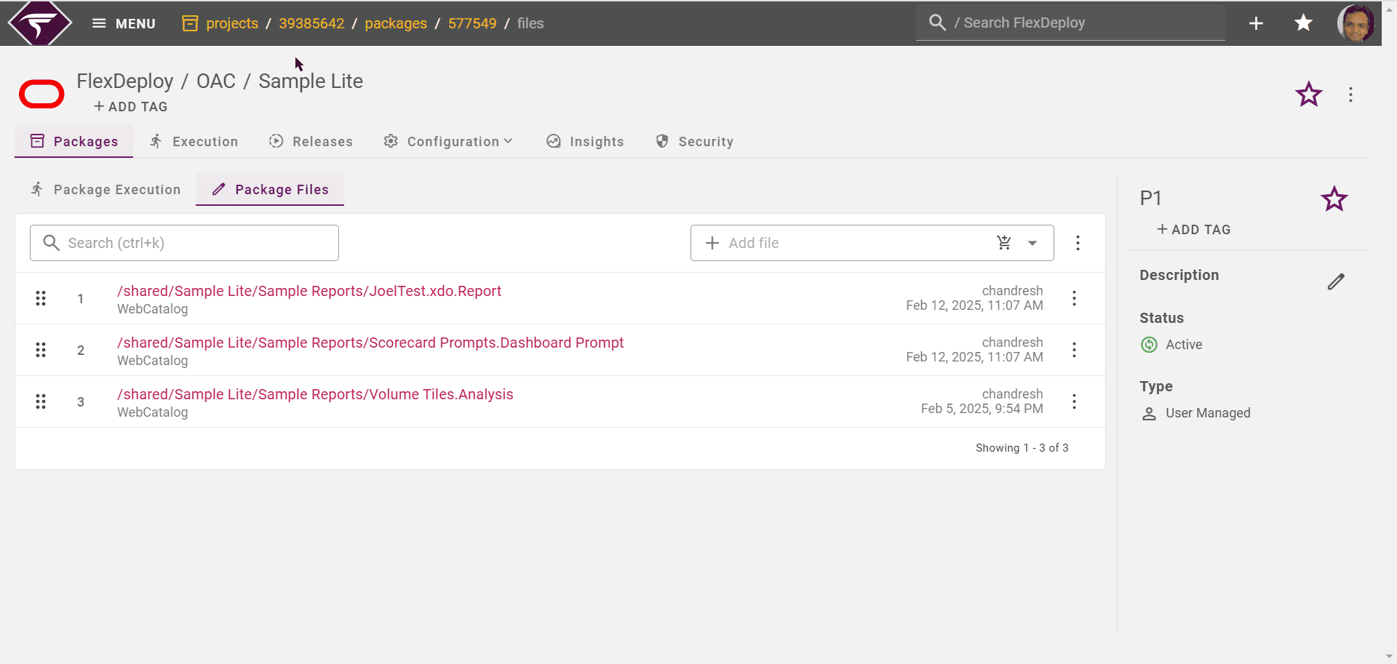
Task: Focus the Search FlexDeploy field
Action: pyautogui.click(x=1070, y=23)
